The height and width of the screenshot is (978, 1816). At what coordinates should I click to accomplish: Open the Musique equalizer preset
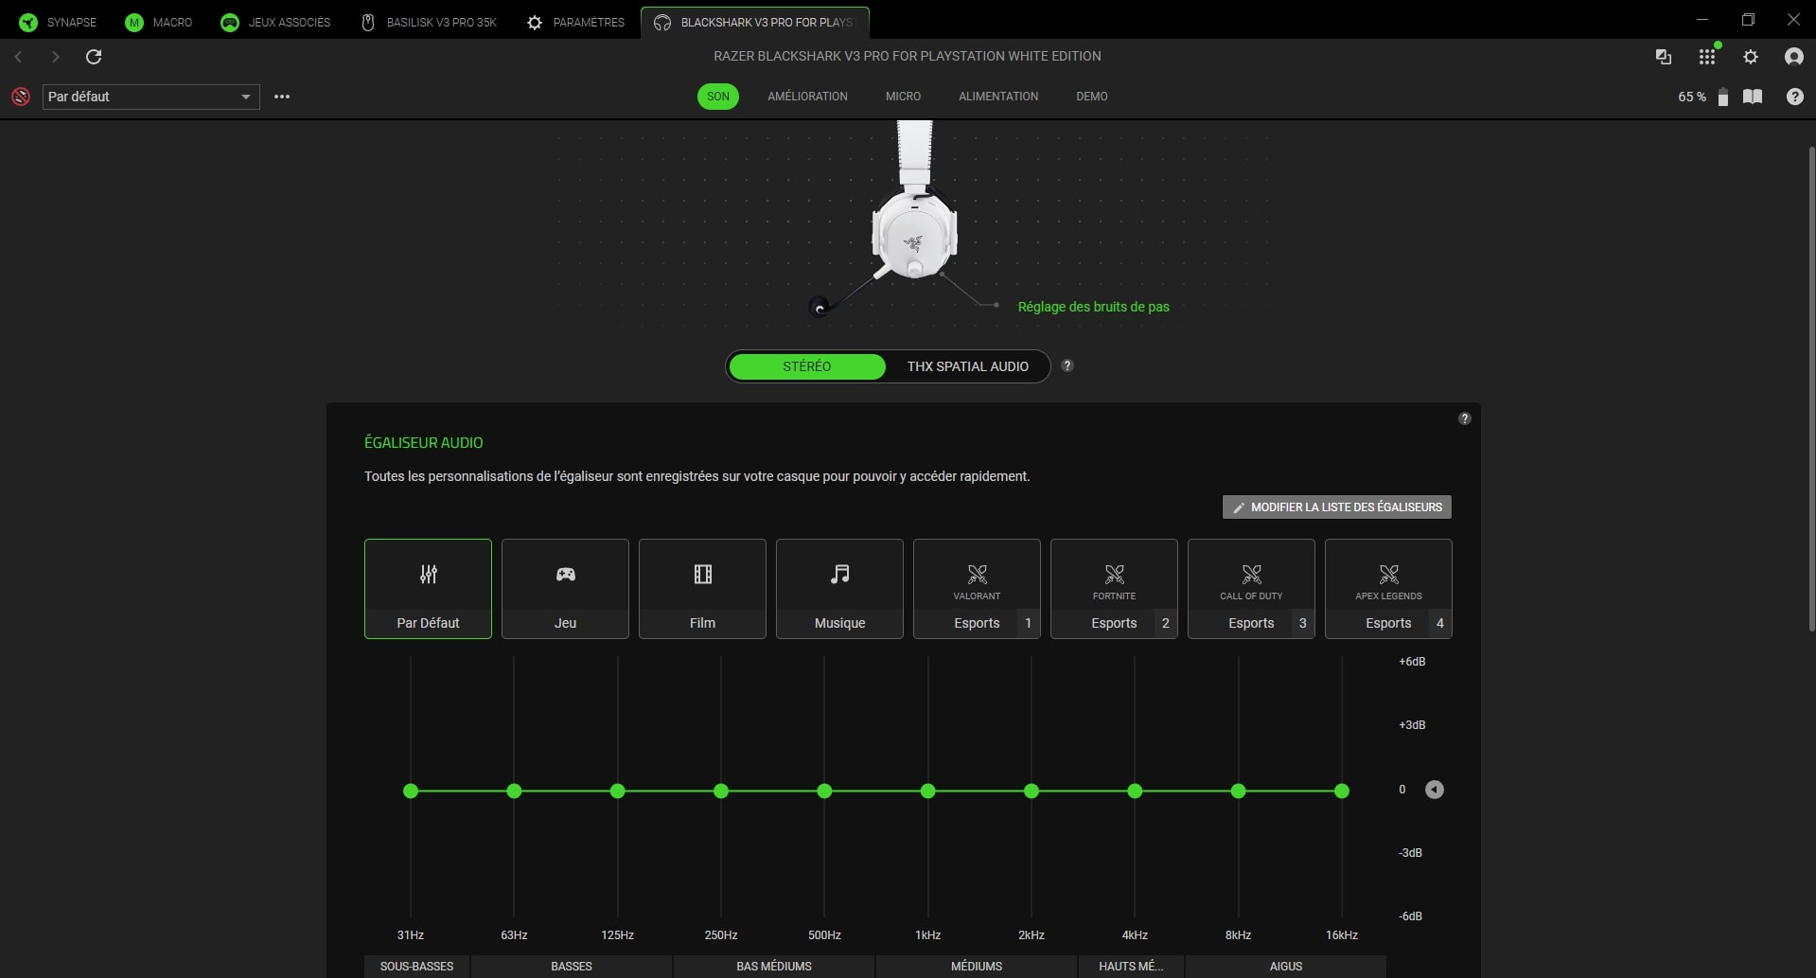click(x=839, y=588)
